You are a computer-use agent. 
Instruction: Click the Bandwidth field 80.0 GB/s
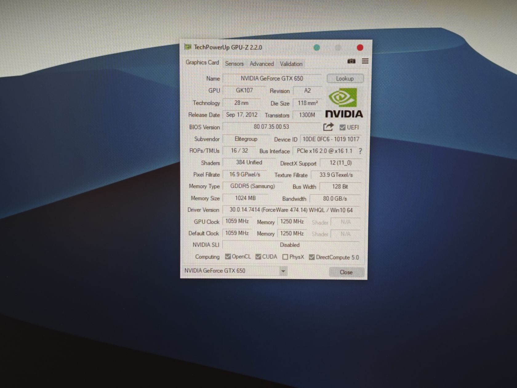click(x=335, y=199)
